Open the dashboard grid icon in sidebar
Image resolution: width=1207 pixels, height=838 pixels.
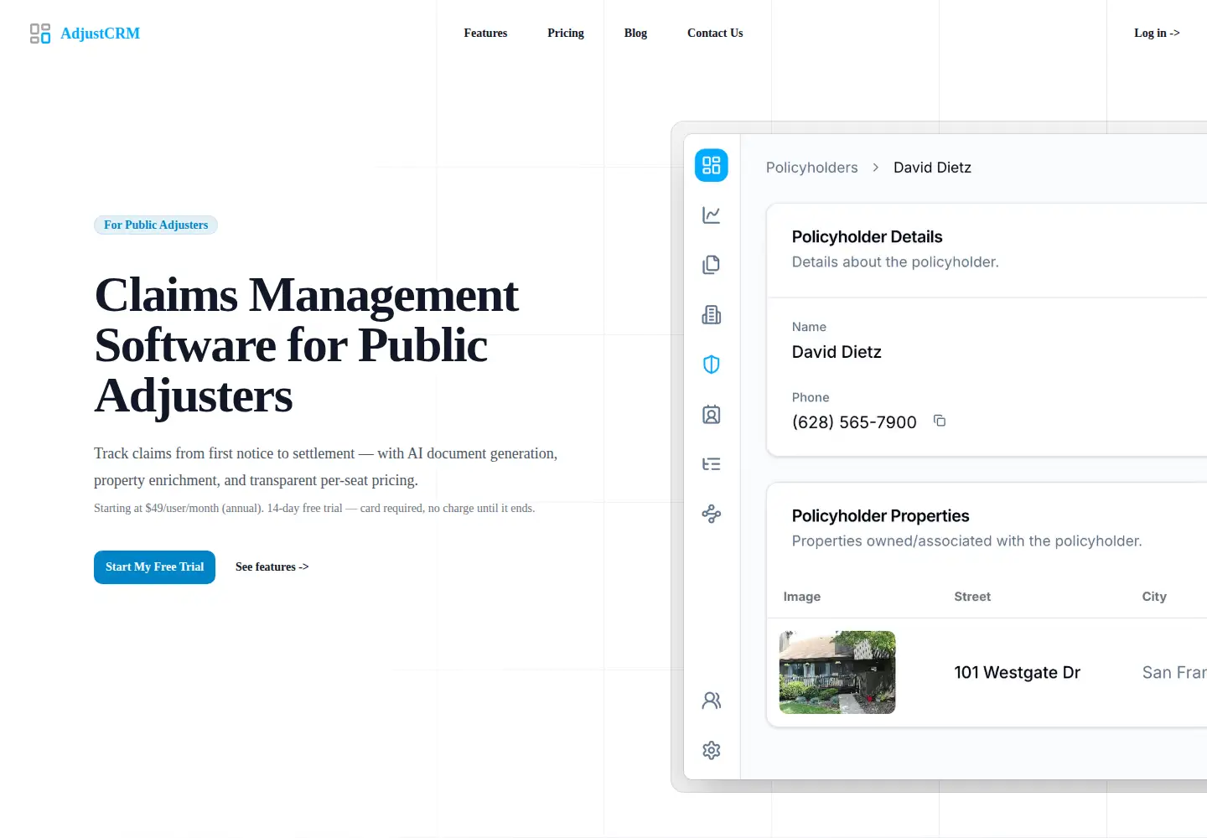(712, 165)
